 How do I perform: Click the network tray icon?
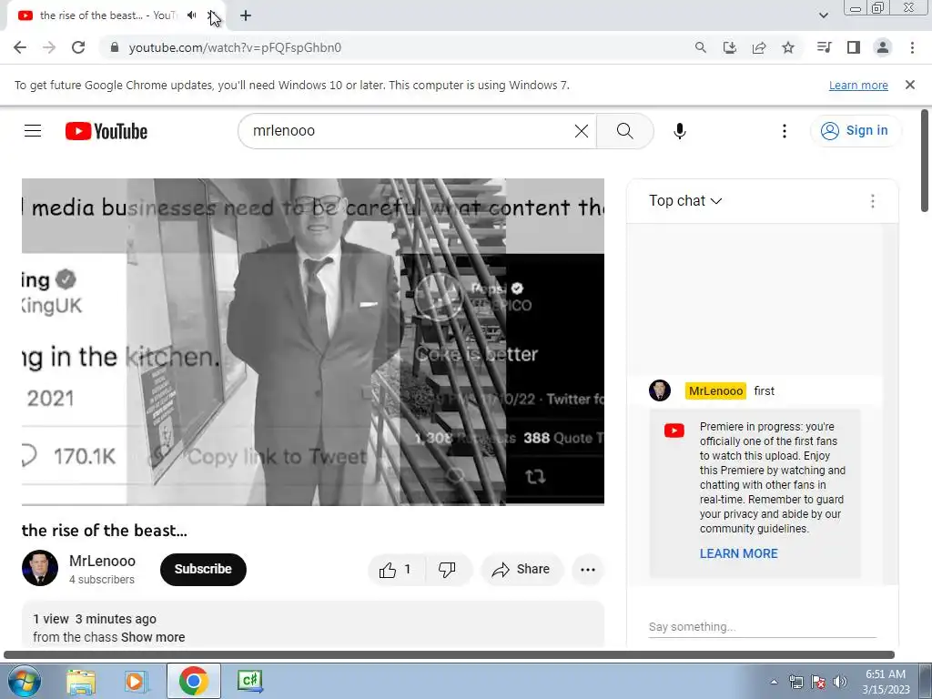[x=795, y=682]
